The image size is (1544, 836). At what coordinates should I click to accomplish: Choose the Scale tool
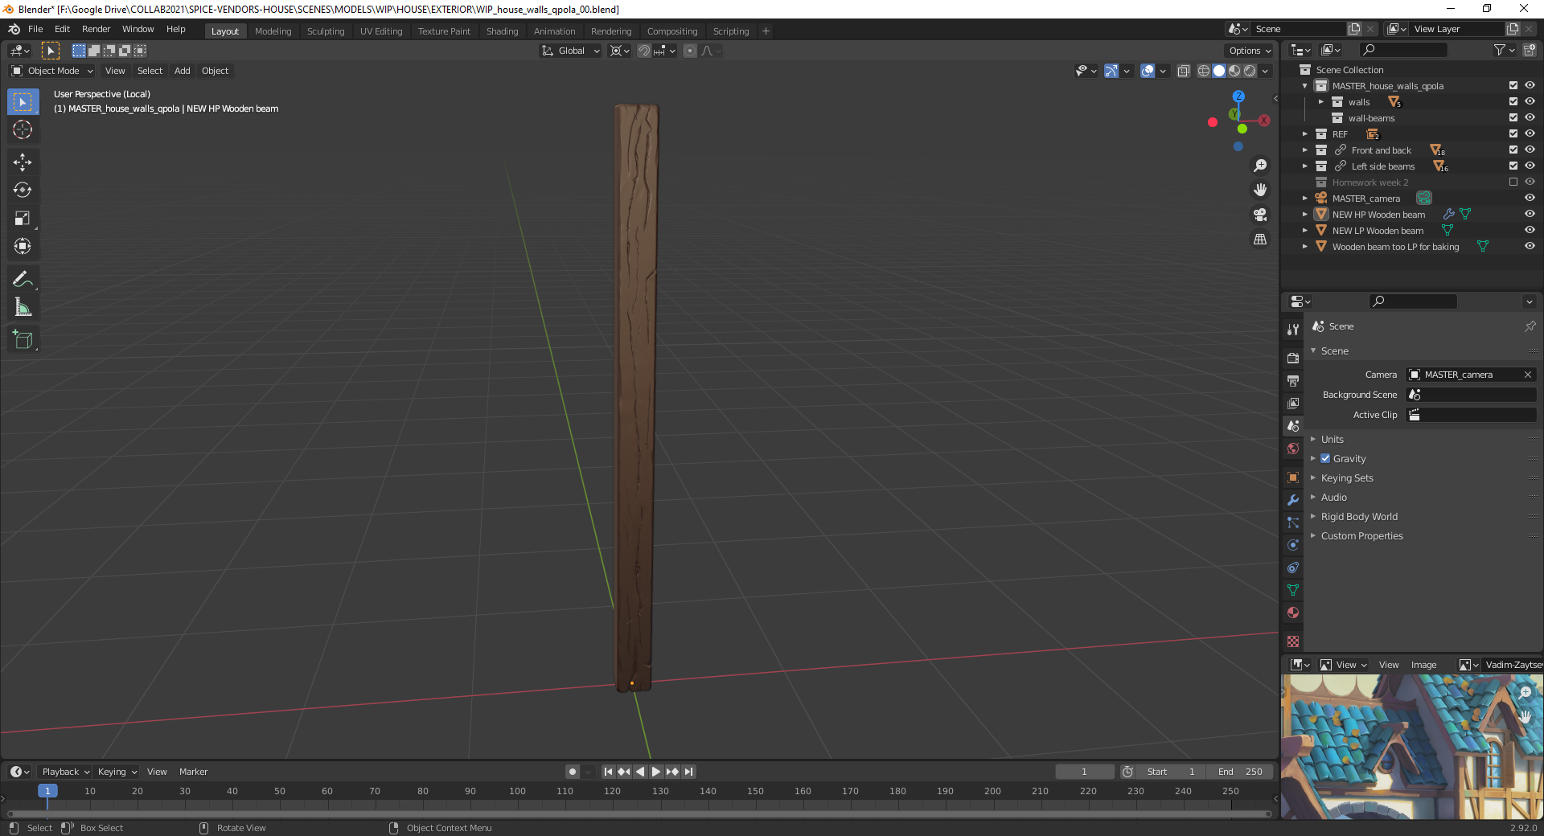point(23,219)
